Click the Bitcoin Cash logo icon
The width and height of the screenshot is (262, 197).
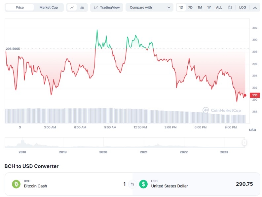[16, 184]
